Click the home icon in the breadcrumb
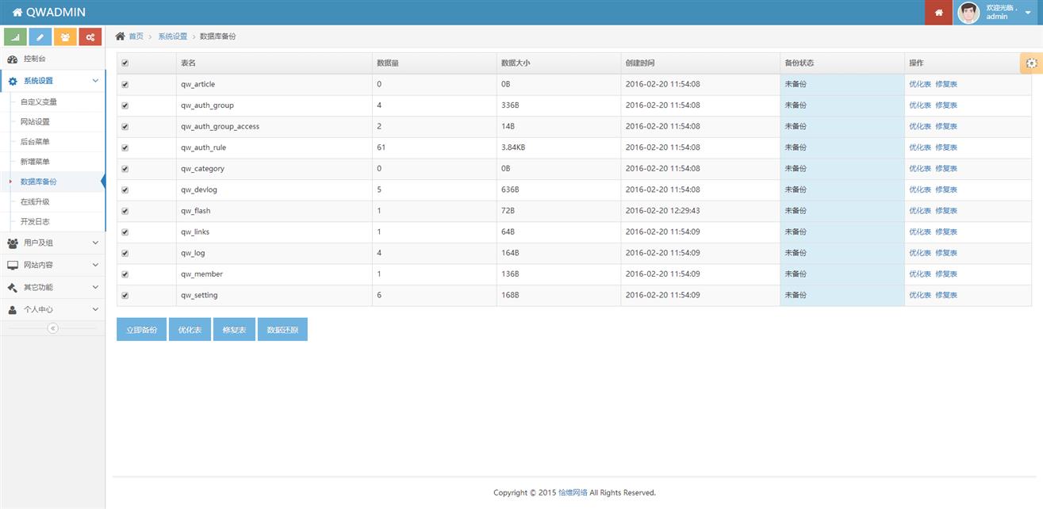Viewport: 1043px width, 509px height. [121, 36]
